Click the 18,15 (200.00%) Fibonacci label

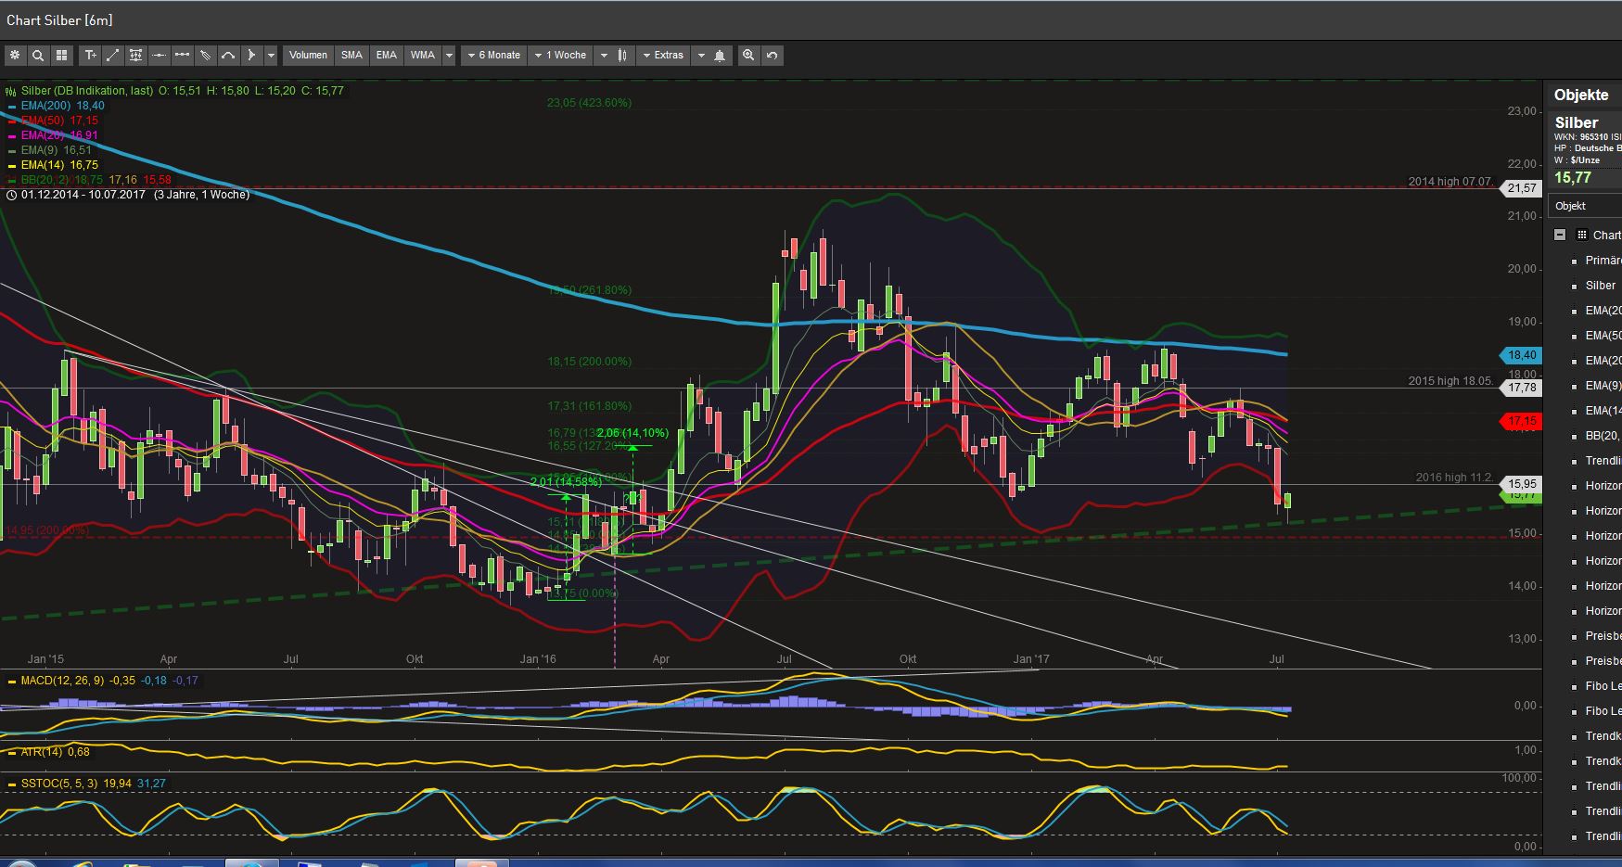pyautogui.click(x=589, y=362)
